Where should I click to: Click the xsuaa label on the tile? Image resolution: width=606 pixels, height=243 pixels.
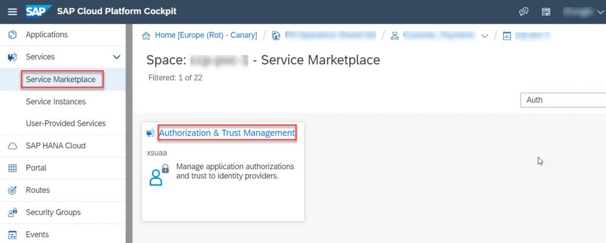(x=157, y=153)
